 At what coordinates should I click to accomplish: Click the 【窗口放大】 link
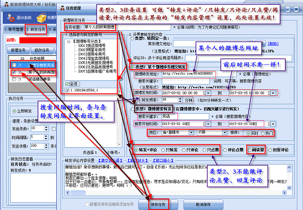(x=138, y=160)
